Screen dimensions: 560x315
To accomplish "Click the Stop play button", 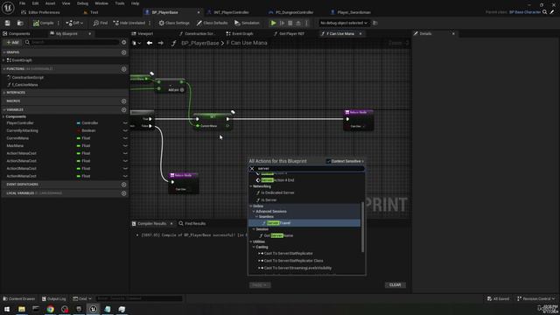I will 290,23.
